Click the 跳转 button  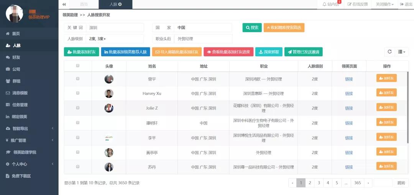click(x=401, y=183)
